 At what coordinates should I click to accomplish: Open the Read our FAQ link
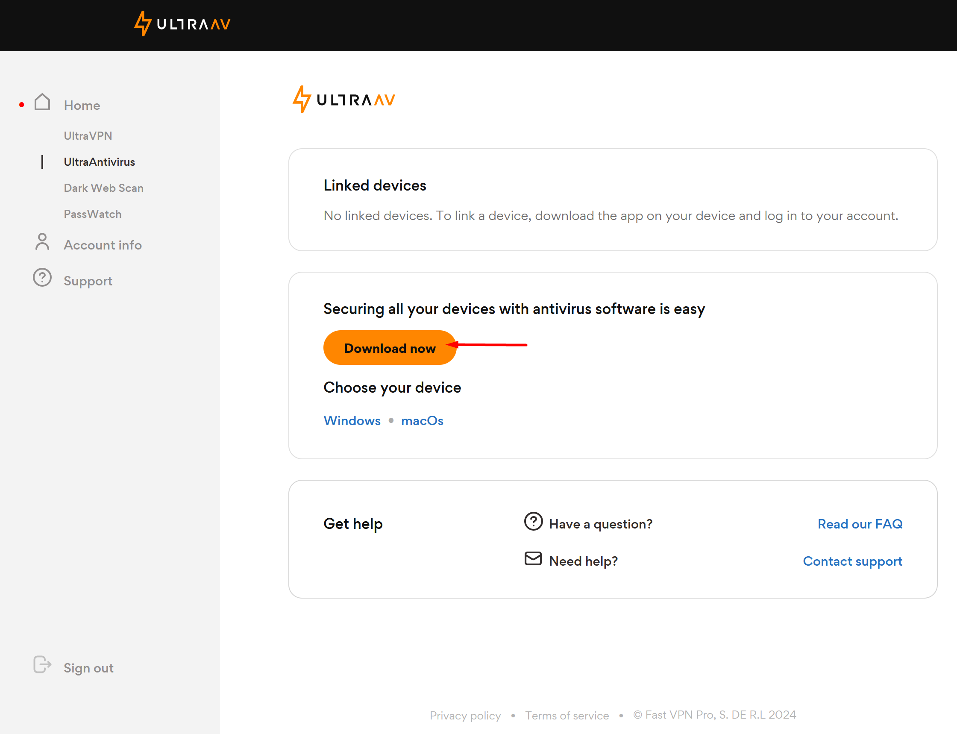coord(860,524)
